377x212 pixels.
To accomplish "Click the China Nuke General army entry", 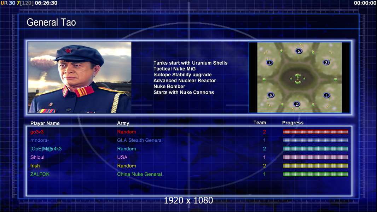I will 139,174.
